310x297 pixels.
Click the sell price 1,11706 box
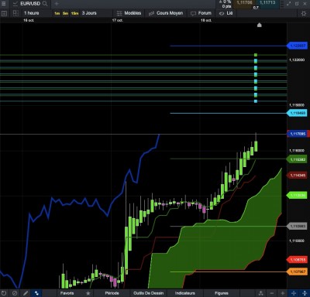[244, 3]
